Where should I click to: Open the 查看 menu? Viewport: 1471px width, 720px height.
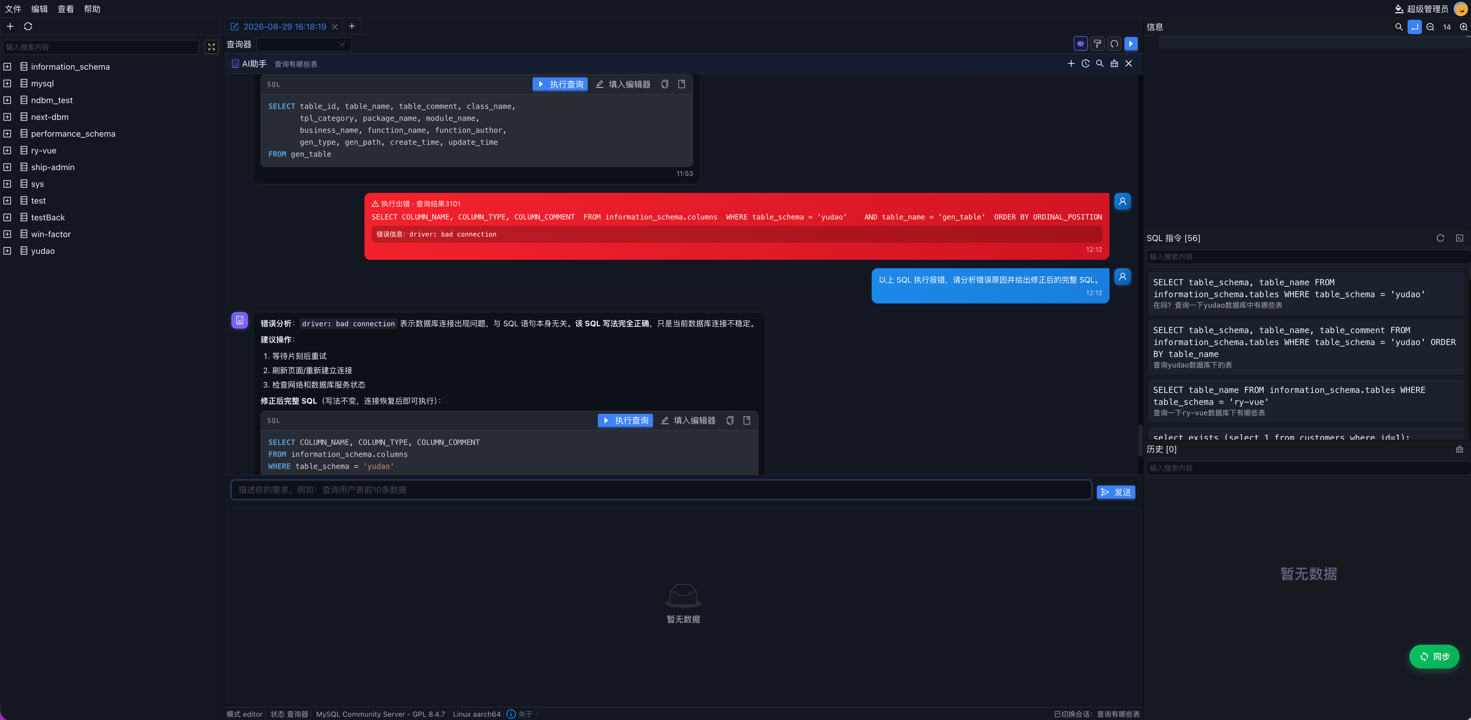[66, 9]
